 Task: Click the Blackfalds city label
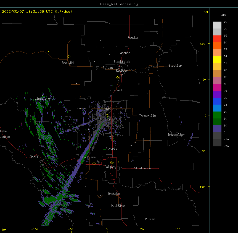(x=122, y=62)
